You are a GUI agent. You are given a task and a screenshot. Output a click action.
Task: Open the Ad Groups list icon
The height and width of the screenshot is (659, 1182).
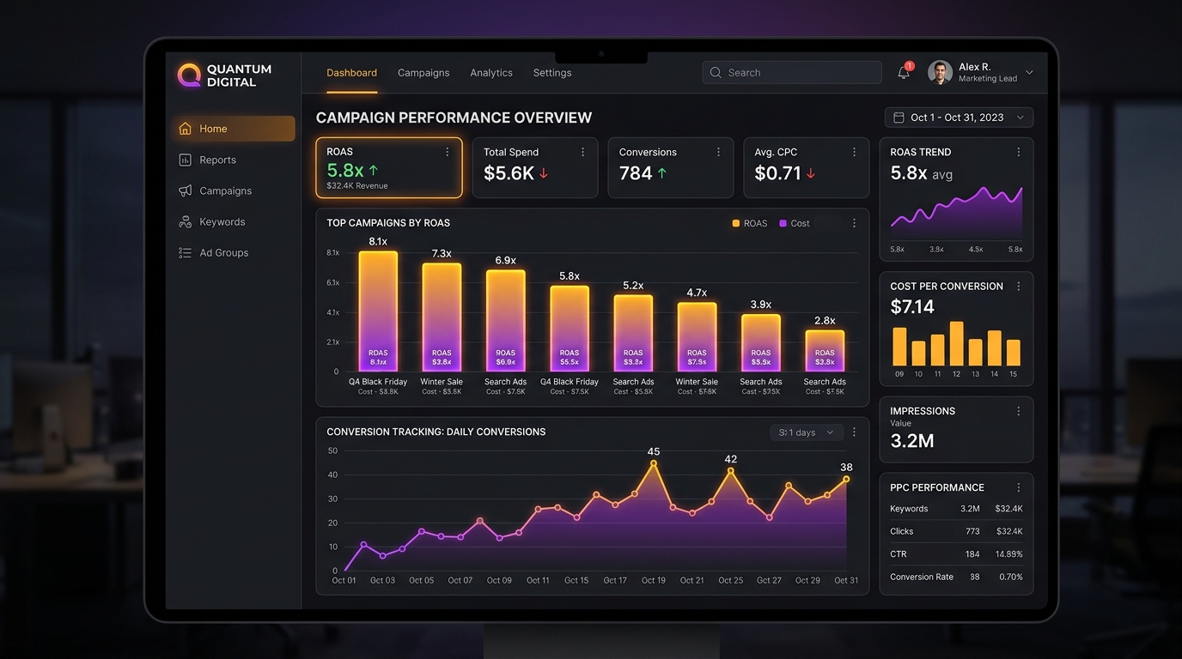tap(185, 252)
